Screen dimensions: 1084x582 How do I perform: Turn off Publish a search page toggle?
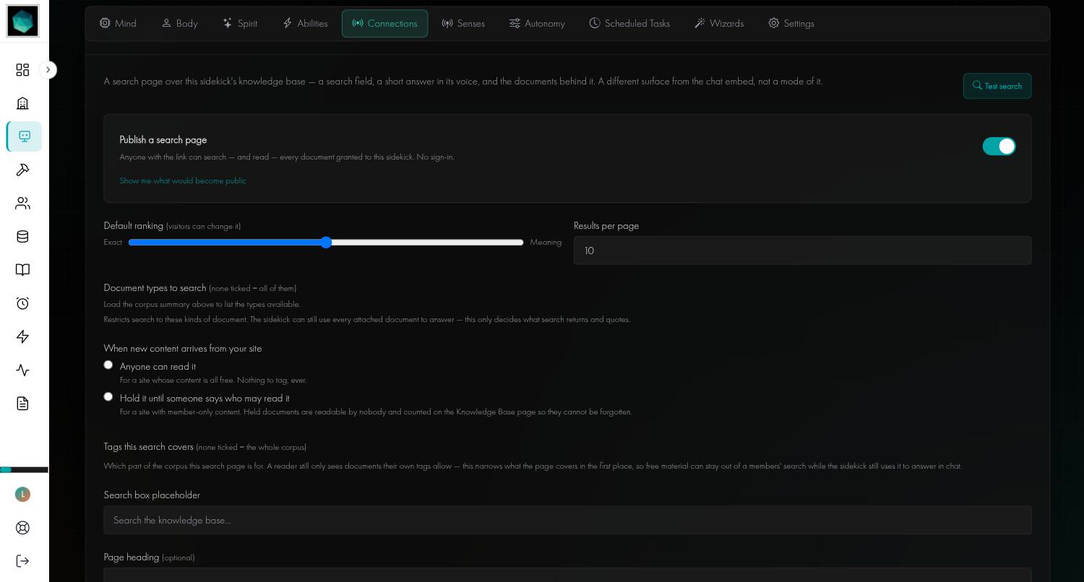pyautogui.click(x=999, y=147)
